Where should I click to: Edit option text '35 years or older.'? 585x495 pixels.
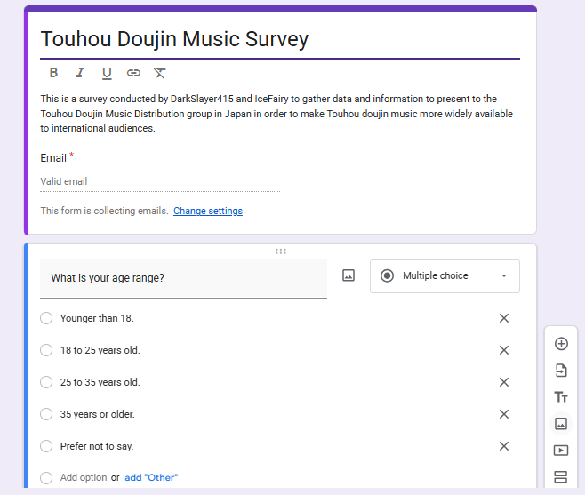point(98,414)
